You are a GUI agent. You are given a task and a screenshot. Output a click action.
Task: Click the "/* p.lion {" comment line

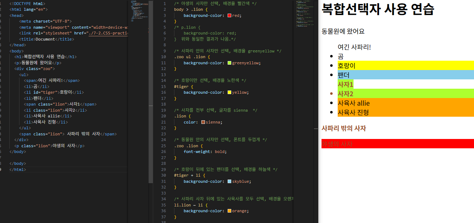click(x=187, y=27)
